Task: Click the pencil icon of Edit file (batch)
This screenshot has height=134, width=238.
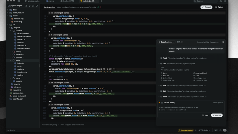Action: click(x=162, y=103)
